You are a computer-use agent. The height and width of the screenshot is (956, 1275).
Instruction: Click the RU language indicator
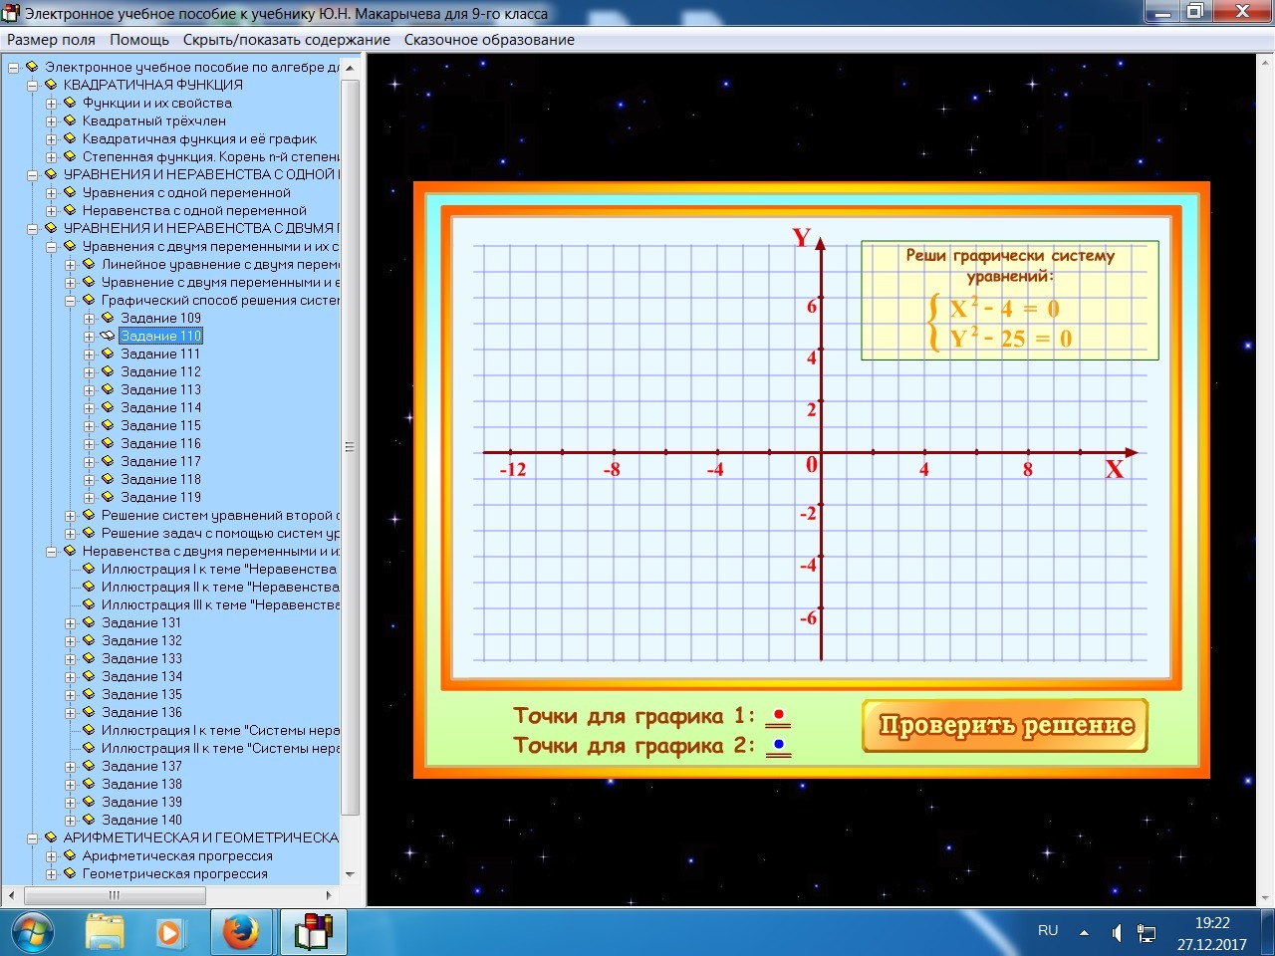coord(1048,931)
